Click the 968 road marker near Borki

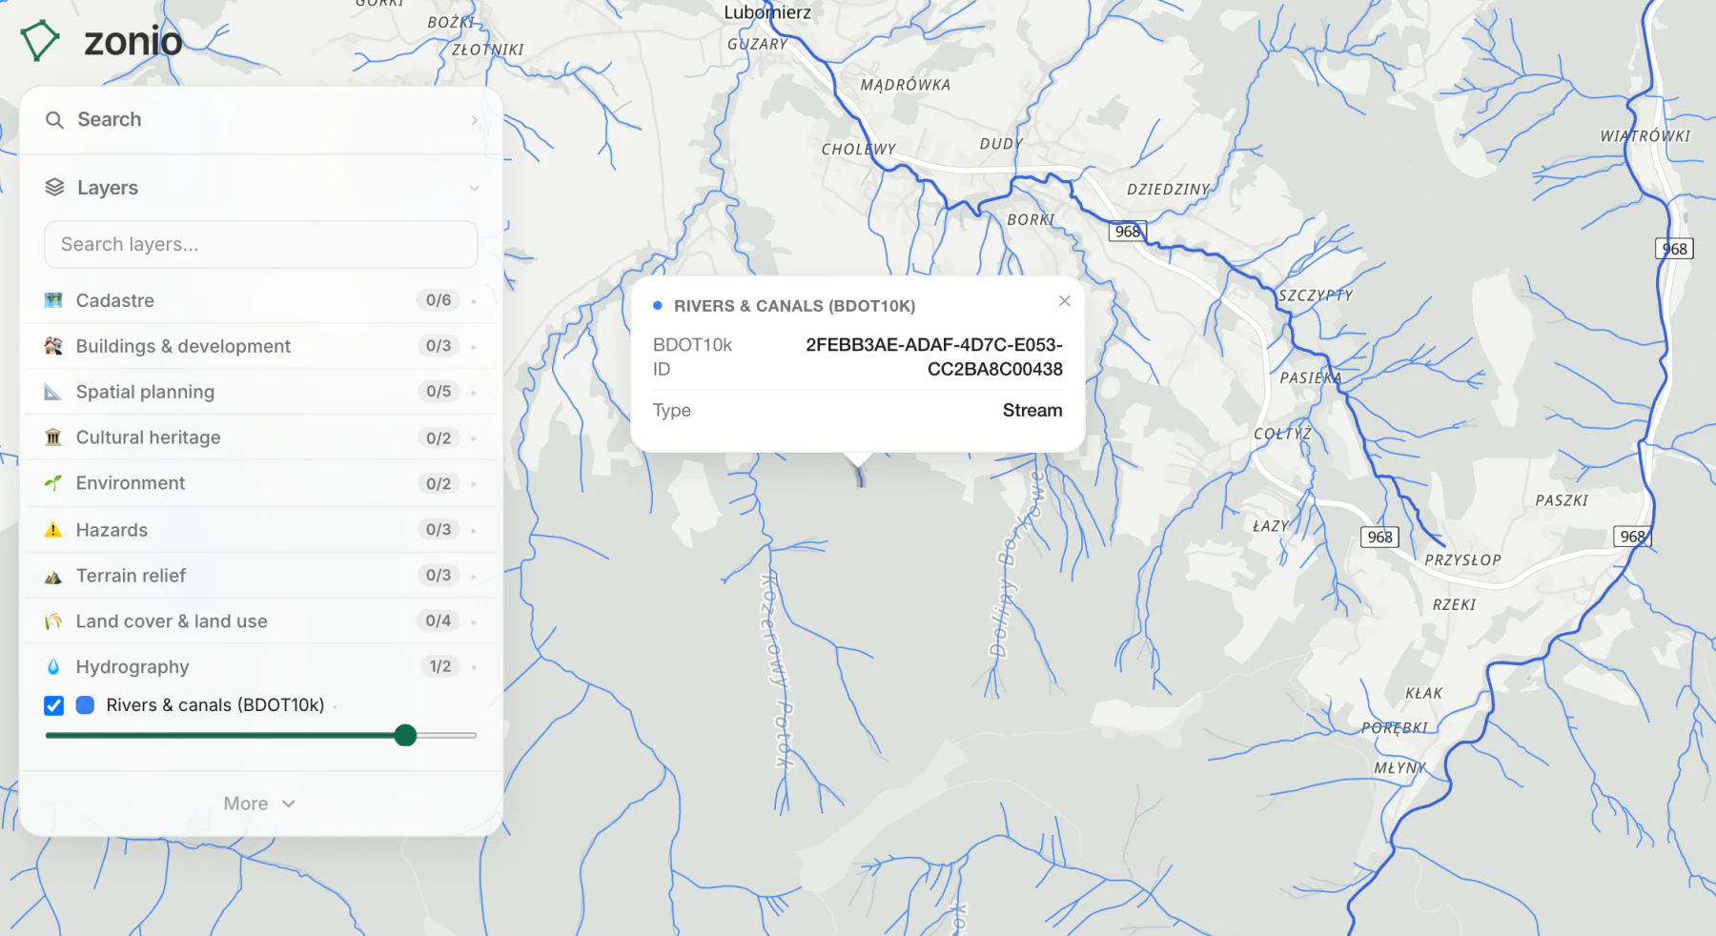(x=1128, y=232)
